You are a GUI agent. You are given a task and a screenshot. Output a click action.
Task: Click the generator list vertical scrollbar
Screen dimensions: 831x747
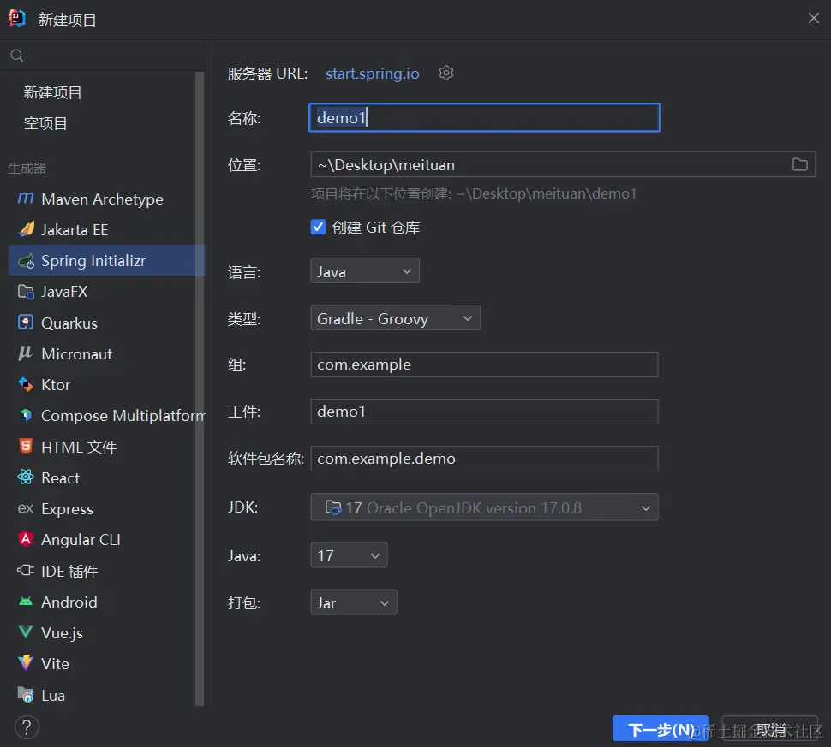(x=200, y=389)
